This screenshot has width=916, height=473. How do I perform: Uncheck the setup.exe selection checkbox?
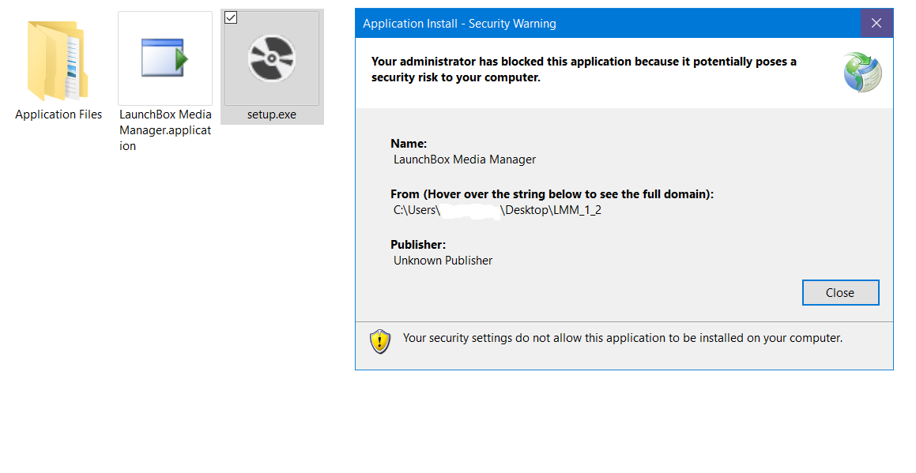point(231,17)
